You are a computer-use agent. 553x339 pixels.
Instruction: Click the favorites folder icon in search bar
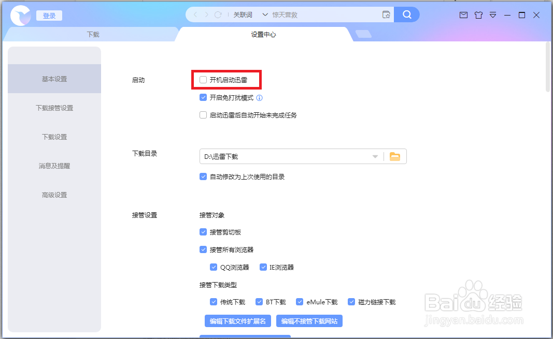386,15
